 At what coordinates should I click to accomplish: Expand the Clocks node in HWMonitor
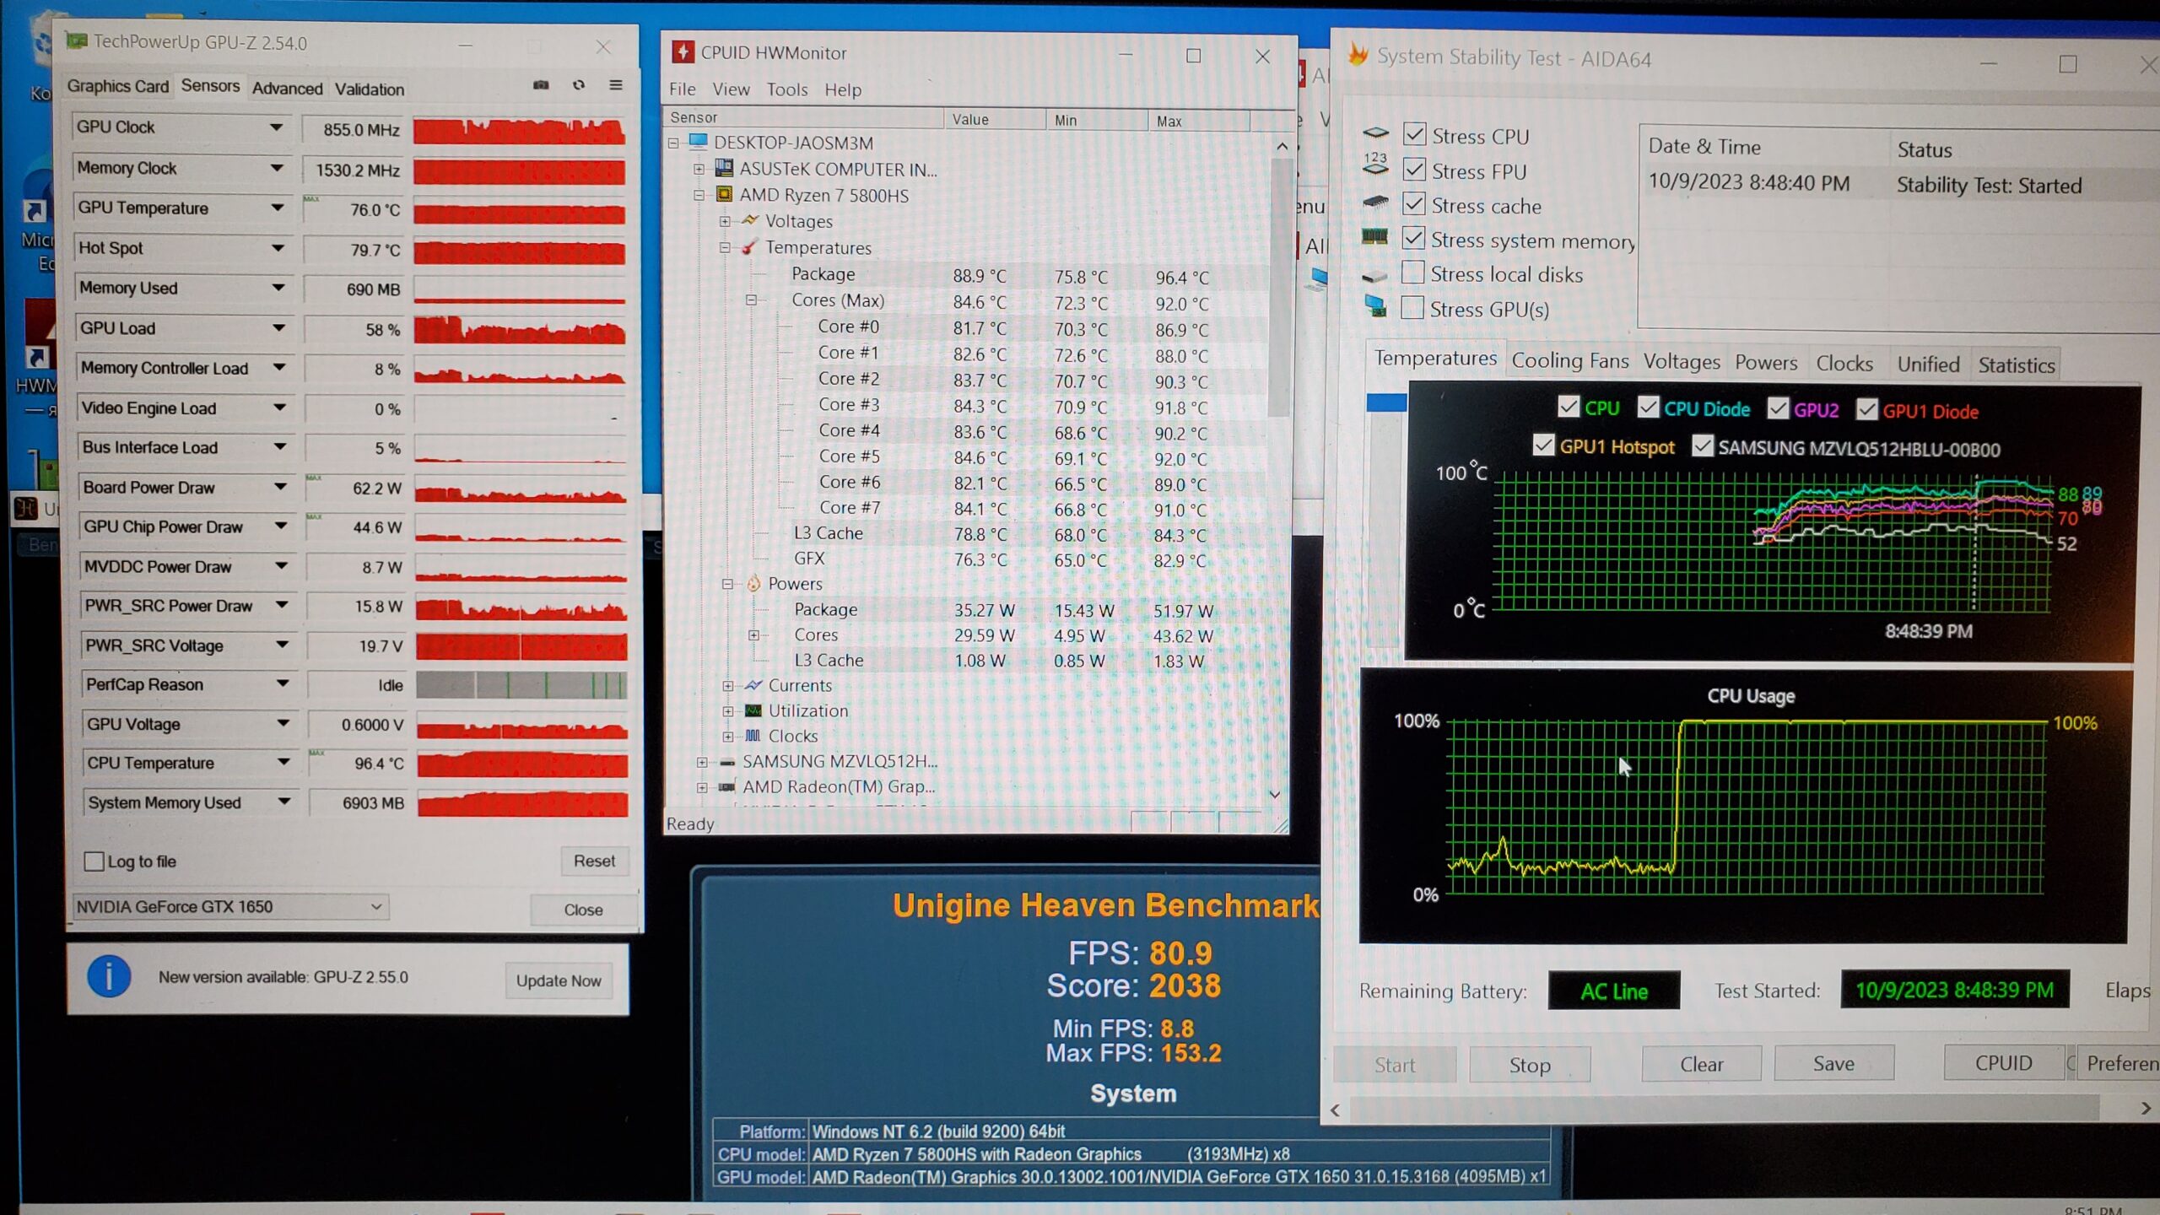coord(728,736)
